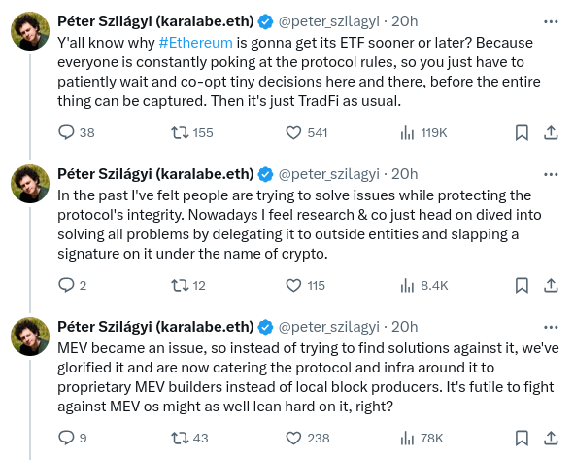Bookmark the MEV tweet
The height and width of the screenshot is (460, 574).
click(522, 438)
